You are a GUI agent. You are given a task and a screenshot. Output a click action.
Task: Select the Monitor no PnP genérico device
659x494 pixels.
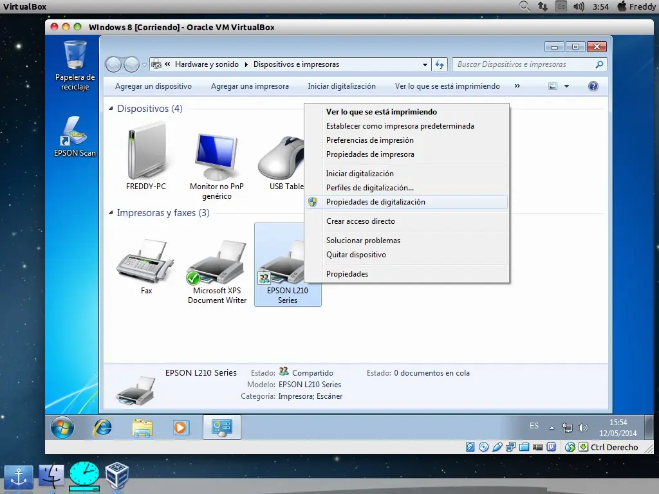point(216,167)
